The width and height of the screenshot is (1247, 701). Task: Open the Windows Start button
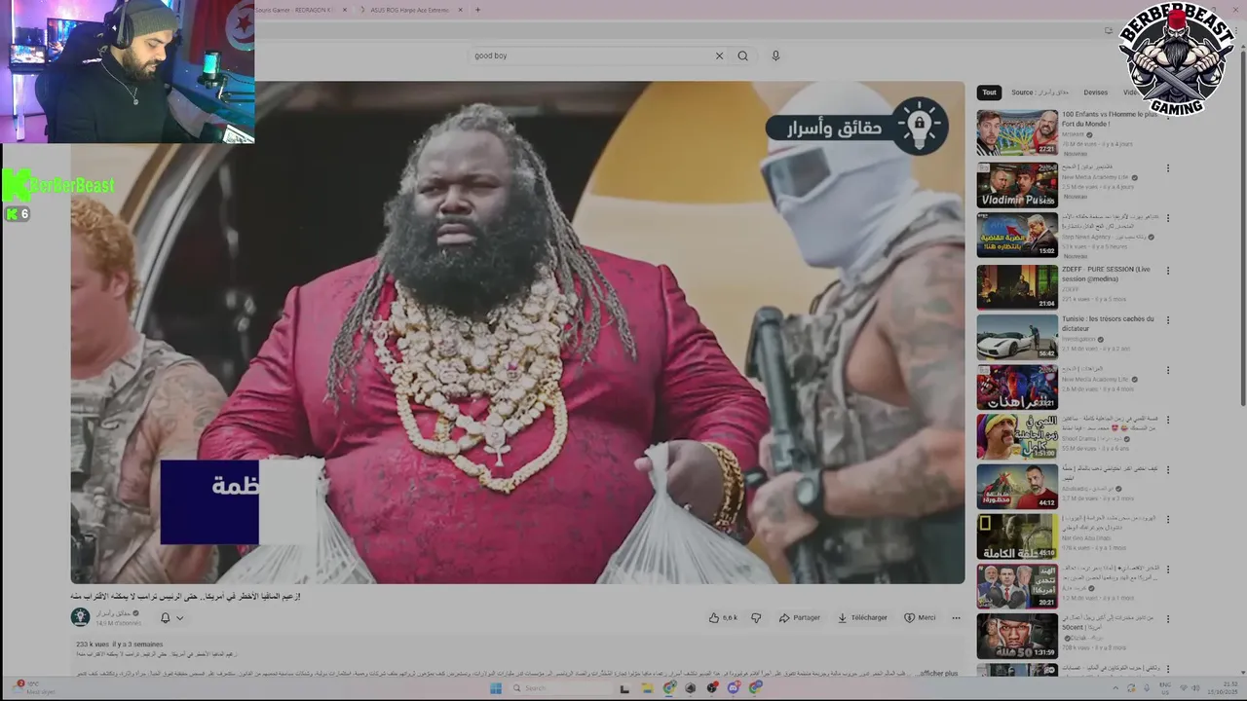tap(495, 688)
